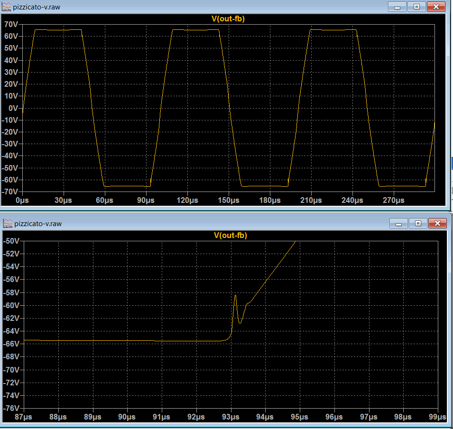Maximize the upper pizzicato-v.raw plot window
453x429 pixels.
[x=416, y=7]
